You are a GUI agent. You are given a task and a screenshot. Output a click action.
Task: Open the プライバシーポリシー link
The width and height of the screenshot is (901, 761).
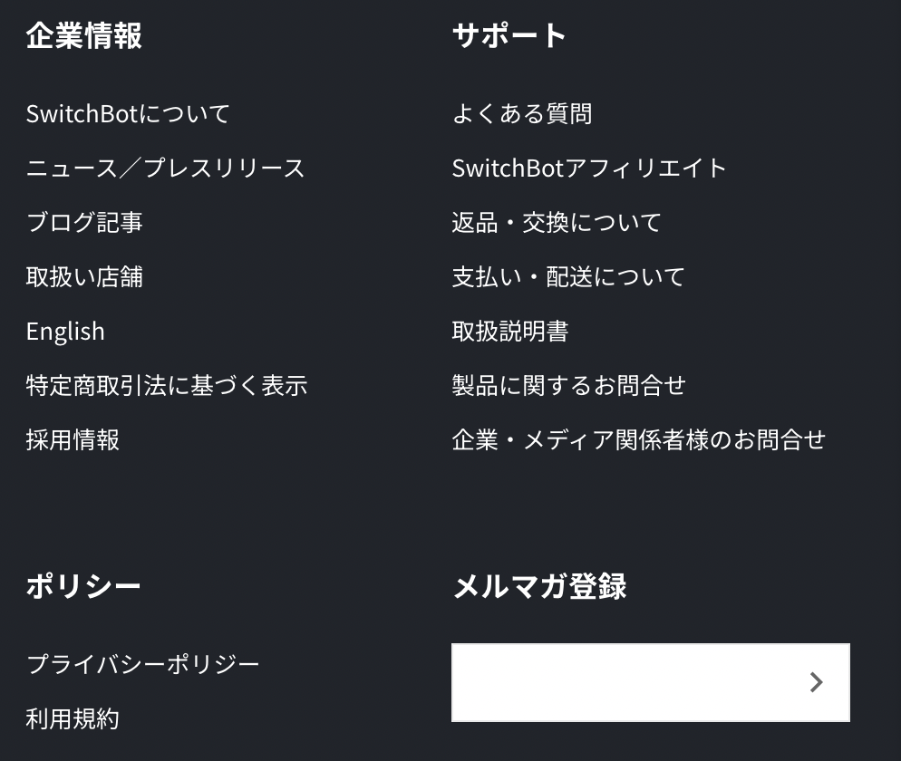point(142,664)
